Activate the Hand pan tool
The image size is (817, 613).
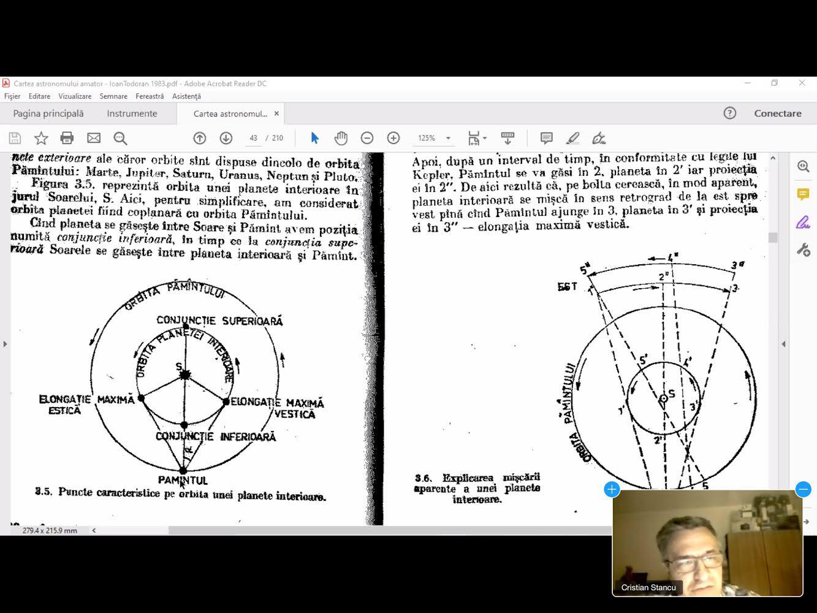point(341,138)
